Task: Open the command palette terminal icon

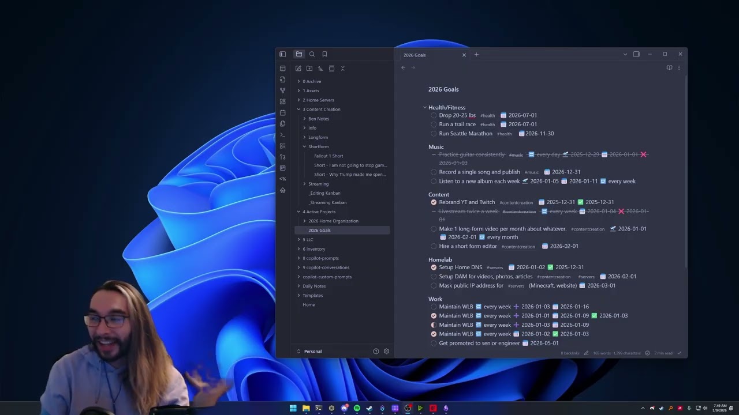Action: tap(282, 135)
